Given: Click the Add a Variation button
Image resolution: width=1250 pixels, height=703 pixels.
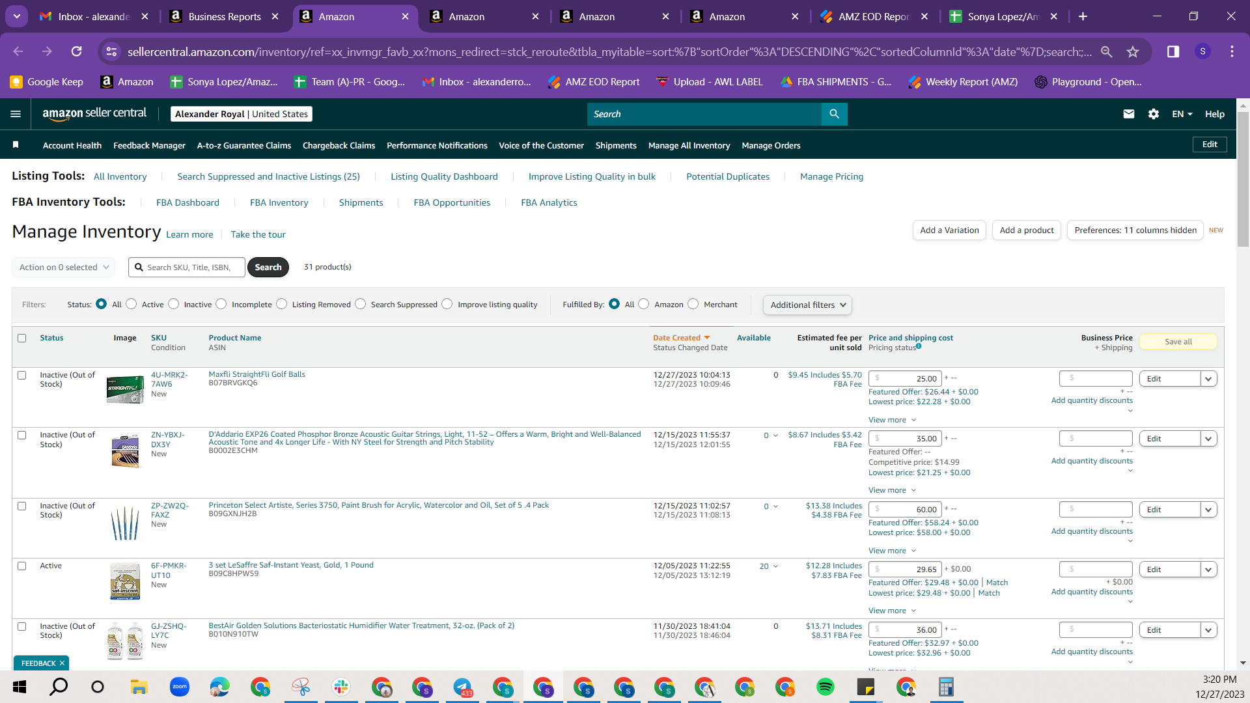Looking at the screenshot, I should 949,230.
